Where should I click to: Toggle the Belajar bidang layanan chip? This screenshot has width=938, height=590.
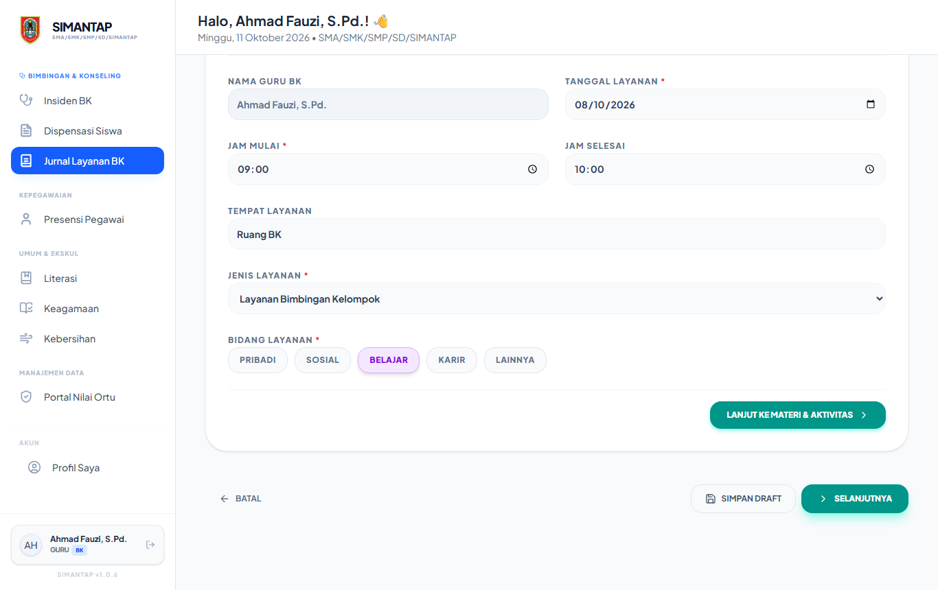pyautogui.click(x=389, y=360)
